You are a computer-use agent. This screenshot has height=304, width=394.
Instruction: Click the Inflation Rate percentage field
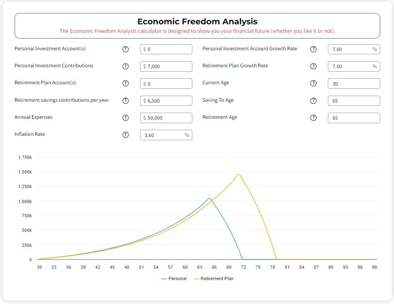tap(162, 135)
